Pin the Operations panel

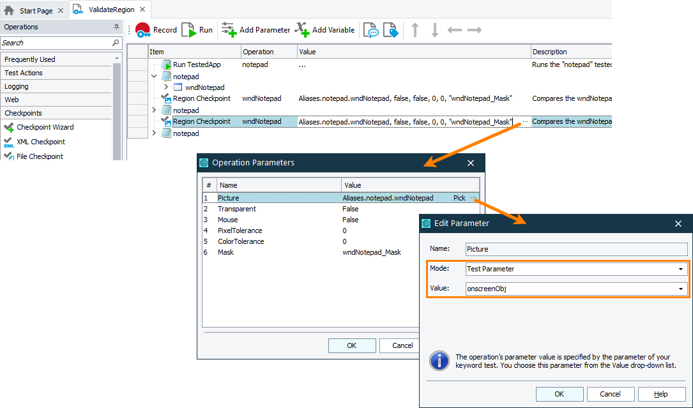115,27
